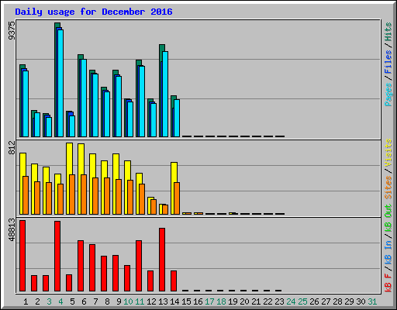Screen dimensions: 397x310
Task: Click the yellow 'Visits' legend label
Action: coord(388,153)
